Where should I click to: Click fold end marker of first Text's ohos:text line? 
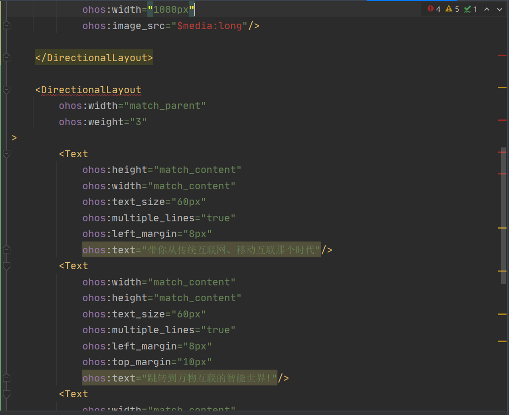pos(6,250)
